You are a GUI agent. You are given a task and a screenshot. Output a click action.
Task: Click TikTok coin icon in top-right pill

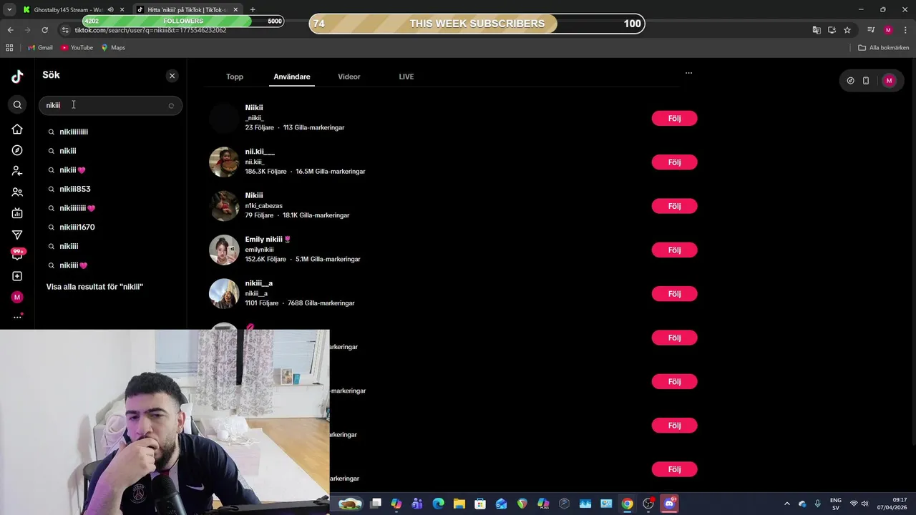[850, 81]
